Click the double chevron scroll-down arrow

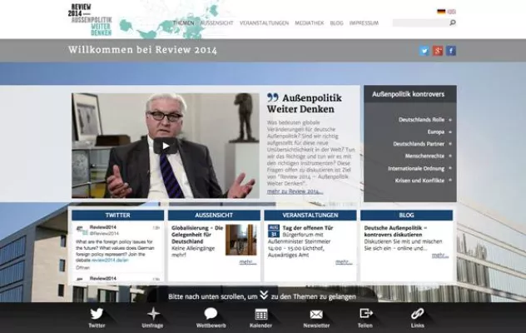point(264,295)
